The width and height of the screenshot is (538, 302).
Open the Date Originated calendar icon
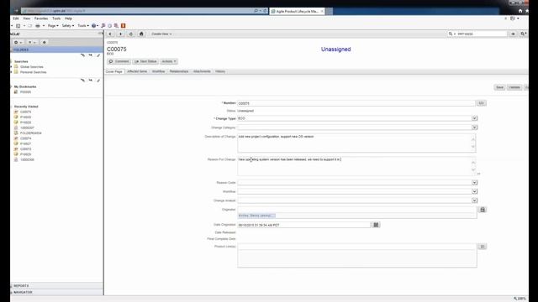coord(376,225)
